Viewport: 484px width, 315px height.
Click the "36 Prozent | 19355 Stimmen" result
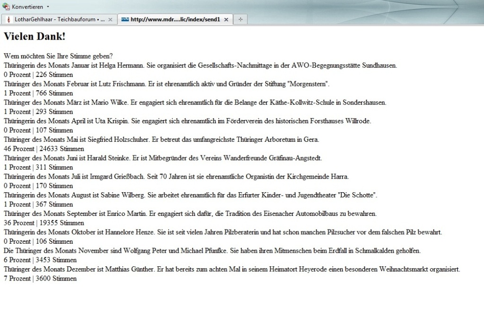point(43,223)
